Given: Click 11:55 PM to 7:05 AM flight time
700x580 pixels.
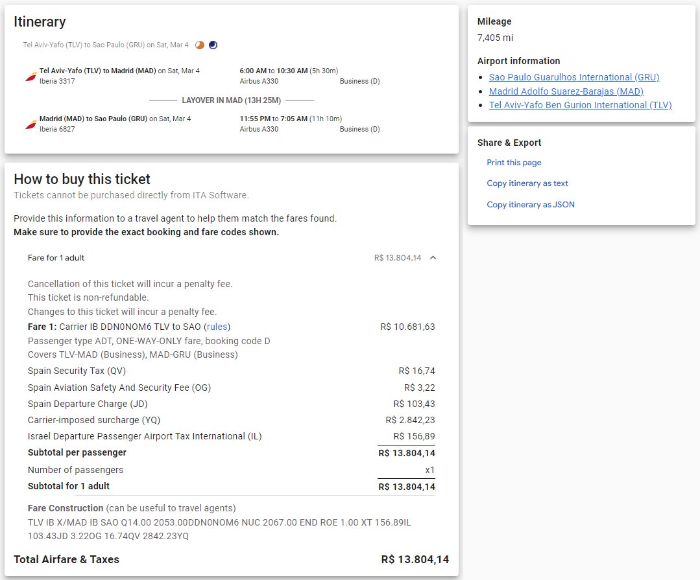Looking at the screenshot, I should click(x=291, y=119).
